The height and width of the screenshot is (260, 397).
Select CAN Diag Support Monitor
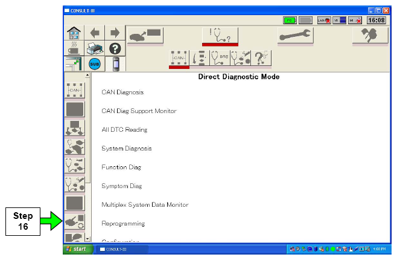(139, 111)
